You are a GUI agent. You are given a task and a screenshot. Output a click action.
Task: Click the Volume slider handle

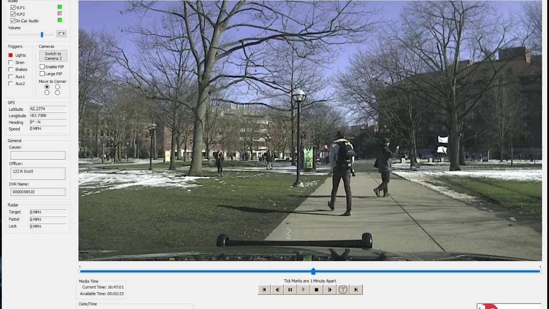pyautogui.click(x=42, y=34)
